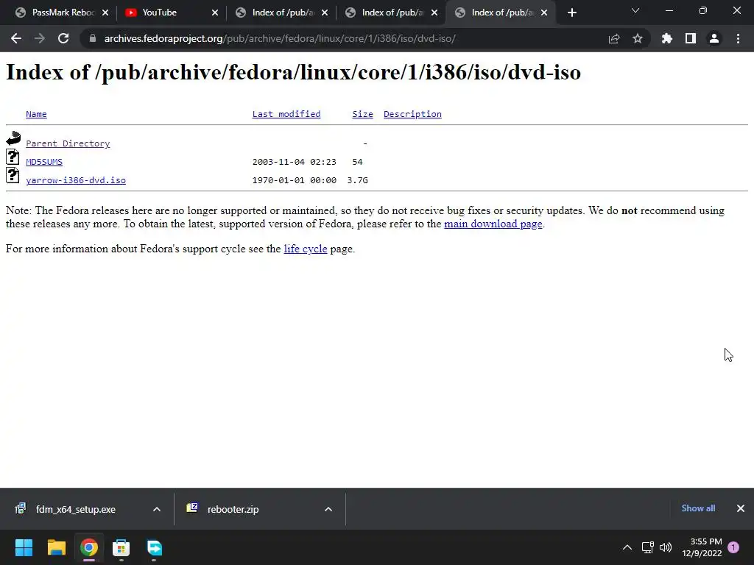Open File Explorer from the taskbar
The image size is (754, 565).
[56, 547]
